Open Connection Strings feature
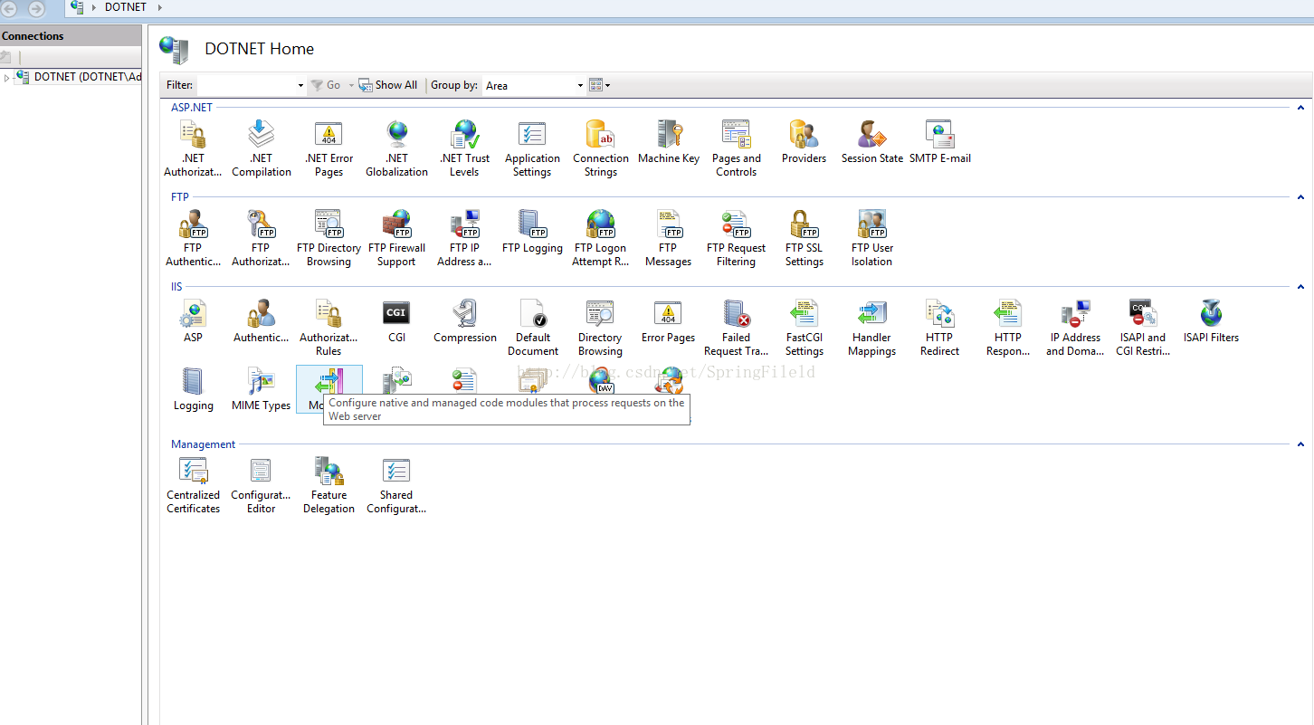The image size is (1314, 725). [x=600, y=149]
